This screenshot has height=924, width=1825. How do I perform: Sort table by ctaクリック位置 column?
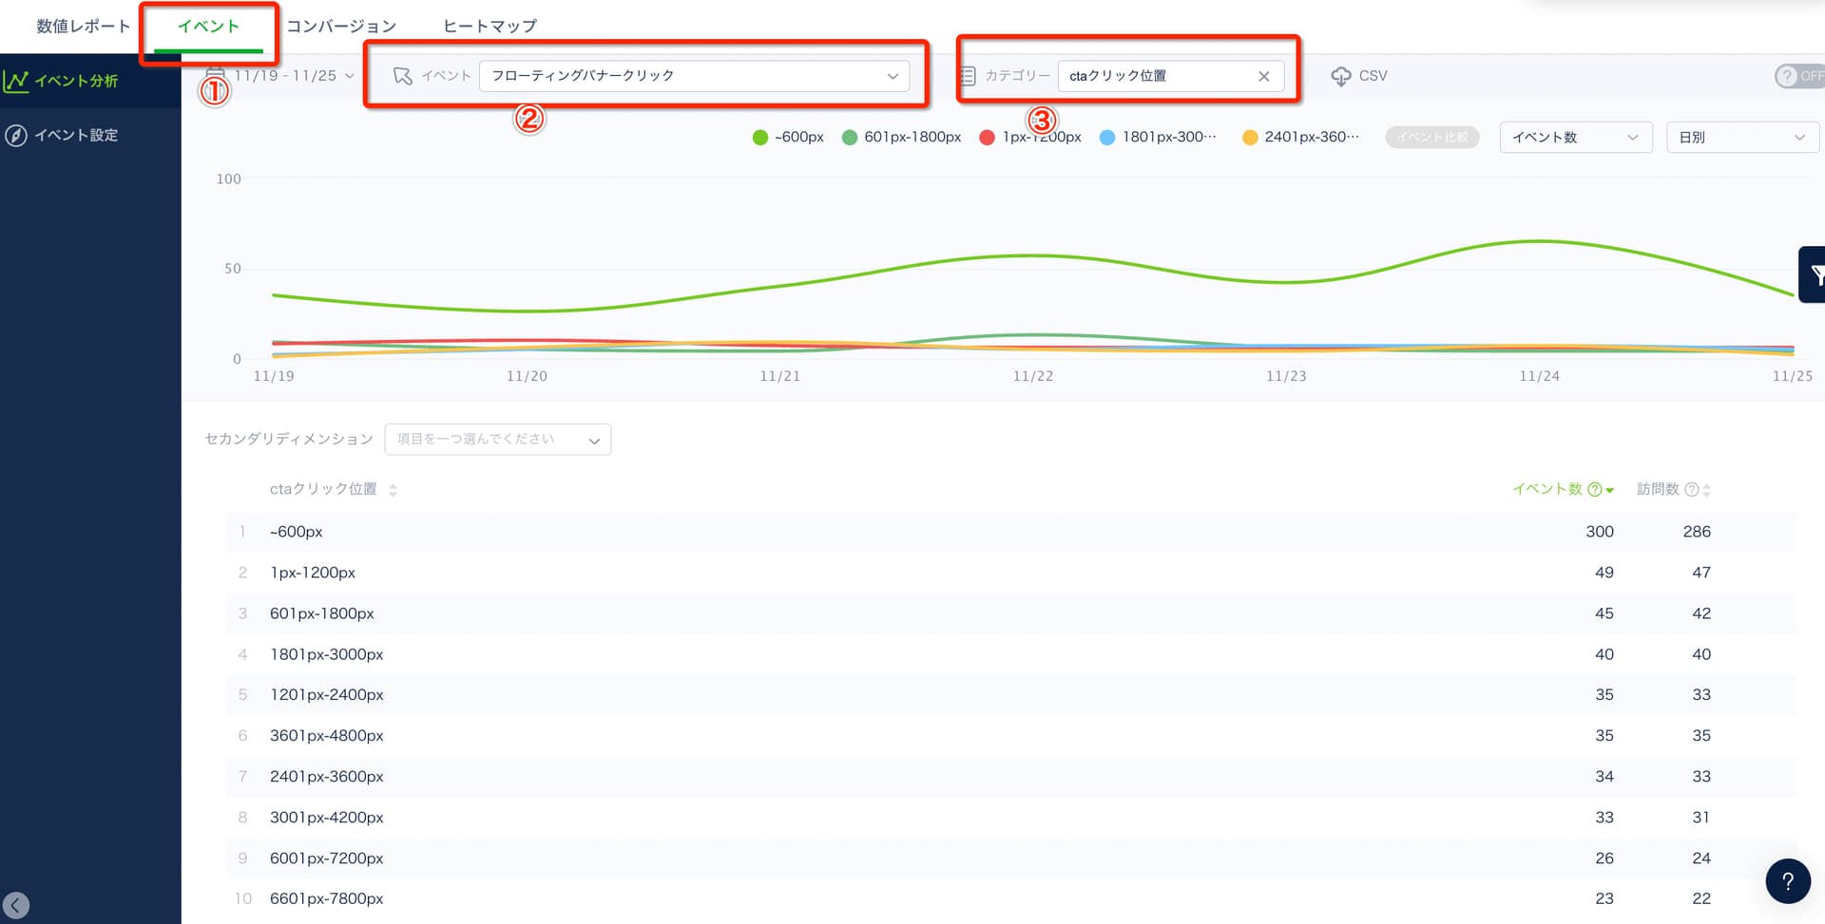(x=393, y=490)
